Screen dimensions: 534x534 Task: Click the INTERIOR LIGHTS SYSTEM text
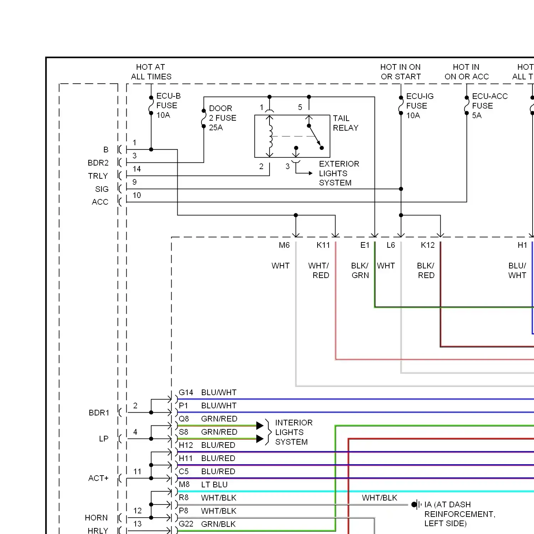tap(294, 432)
